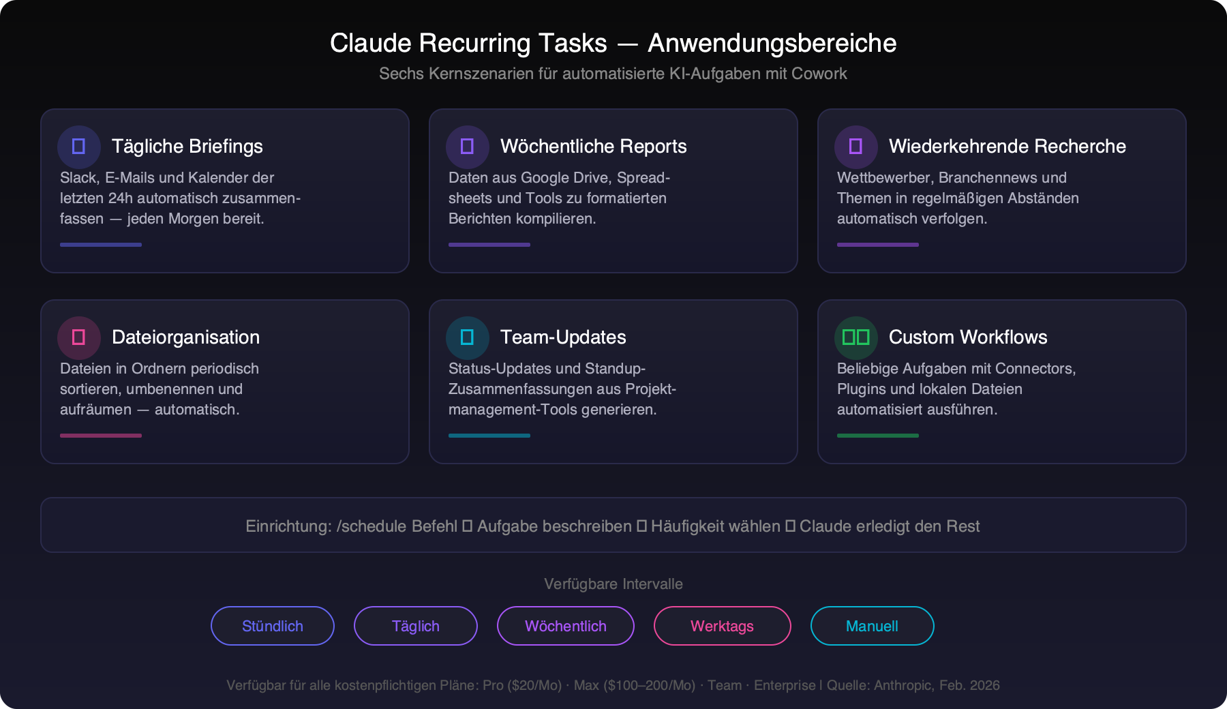Click the Team-Updates icon
Image resolution: width=1227 pixels, height=709 pixels.
click(x=467, y=337)
